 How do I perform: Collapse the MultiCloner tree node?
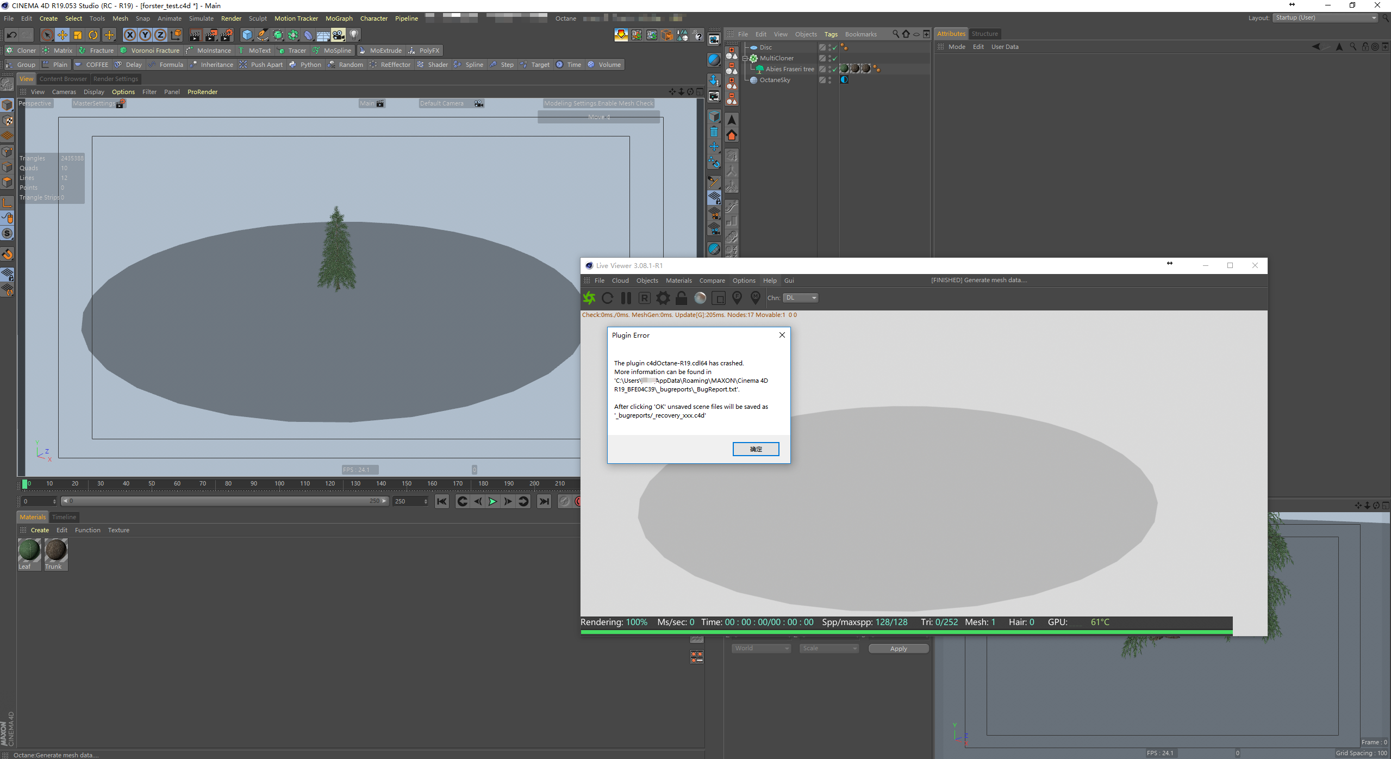746,58
